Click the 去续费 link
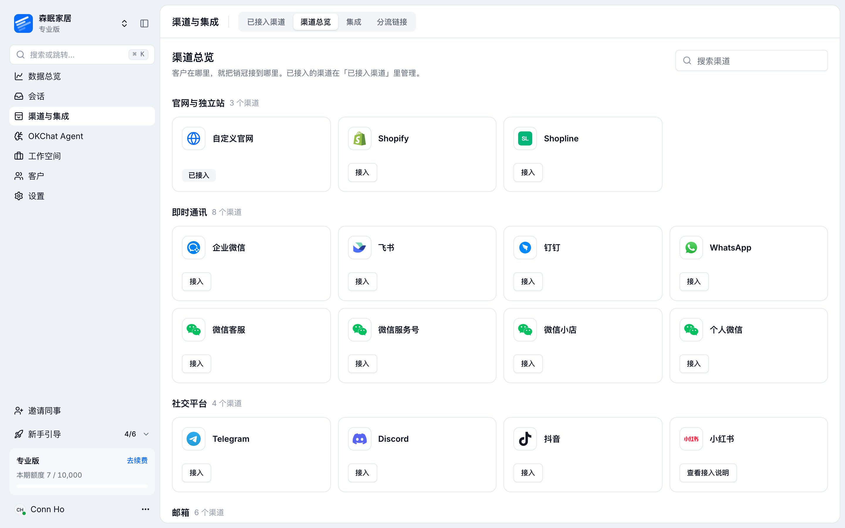The image size is (845, 528). pyautogui.click(x=137, y=461)
